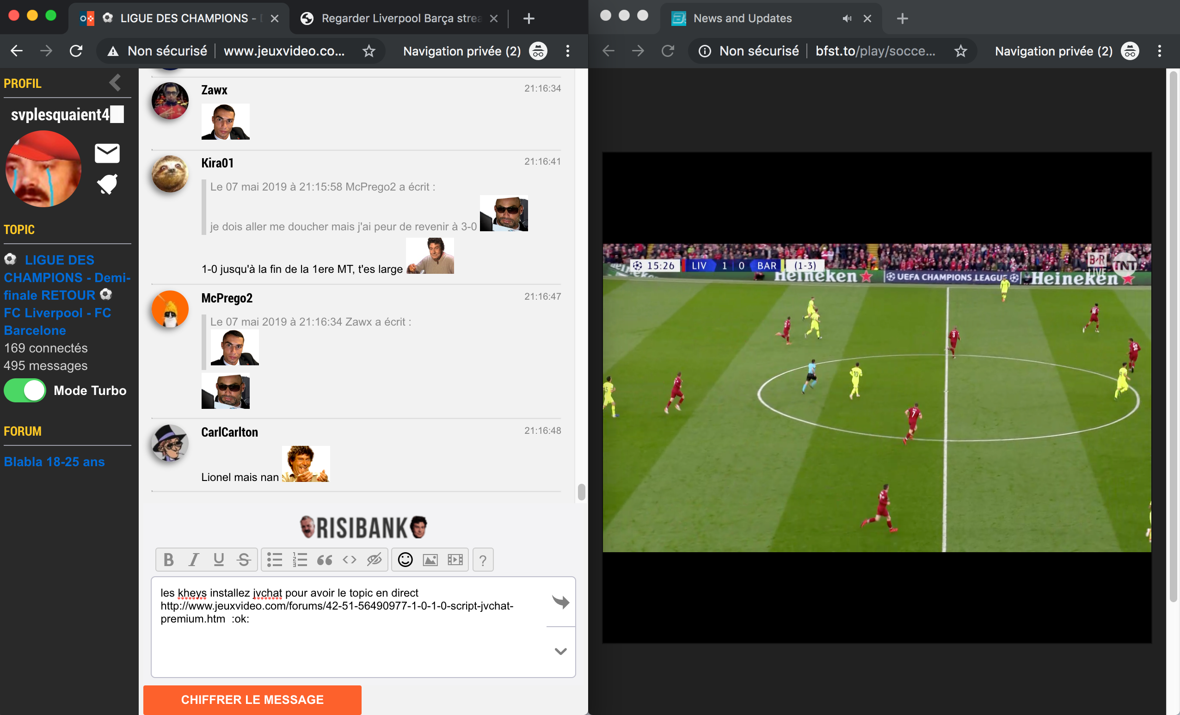Insert a quote block
This screenshot has height=715, width=1180.
325,559
